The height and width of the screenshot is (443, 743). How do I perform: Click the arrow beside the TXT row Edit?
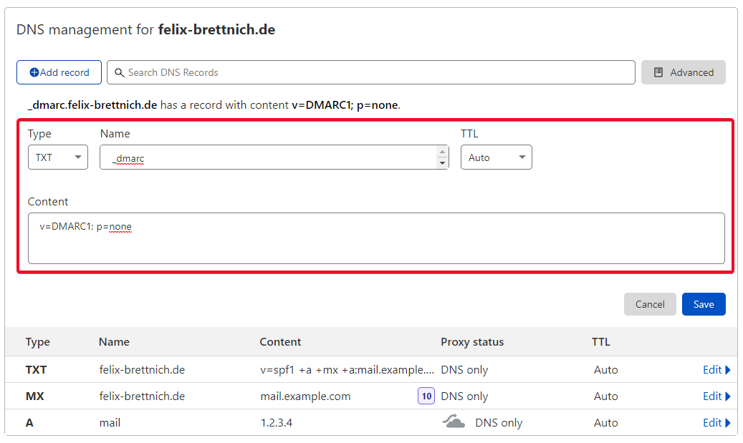(728, 369)
